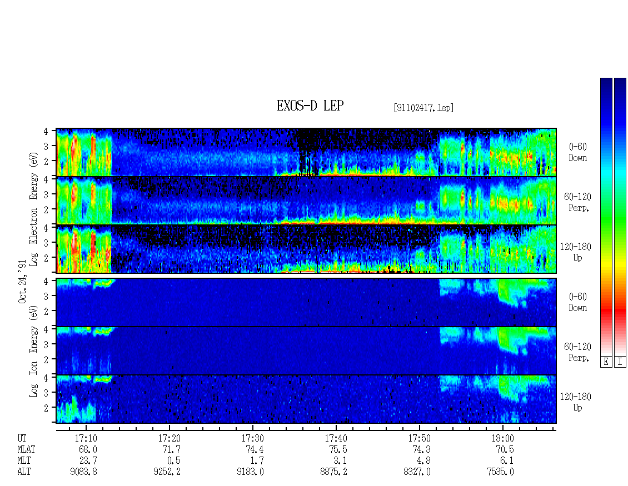628x486 pixels.
Task: Click the MLAT value 68.0
Action: (x=88, y=449)
